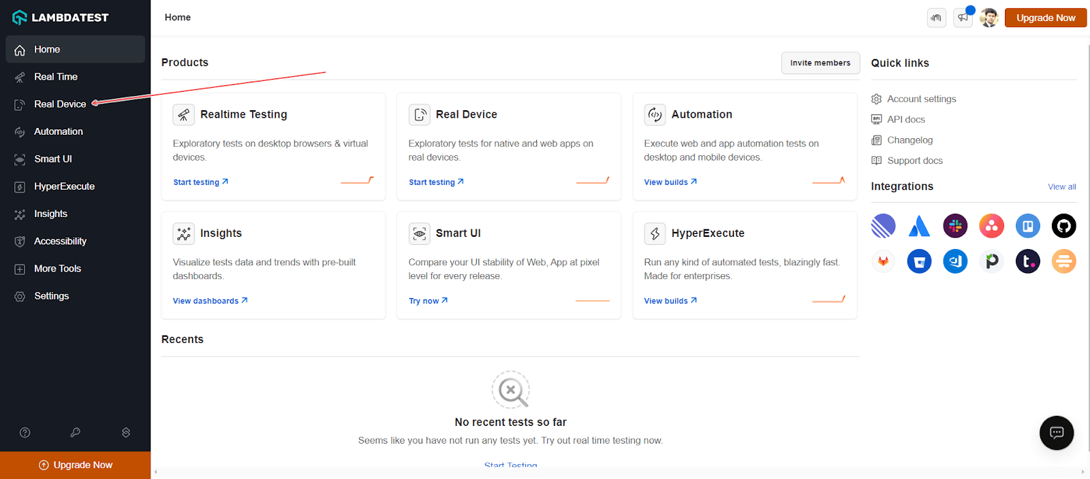This screenshot has height=479, width=1090.
Task: Select the Asana integration icon
Action: (992, 226)
